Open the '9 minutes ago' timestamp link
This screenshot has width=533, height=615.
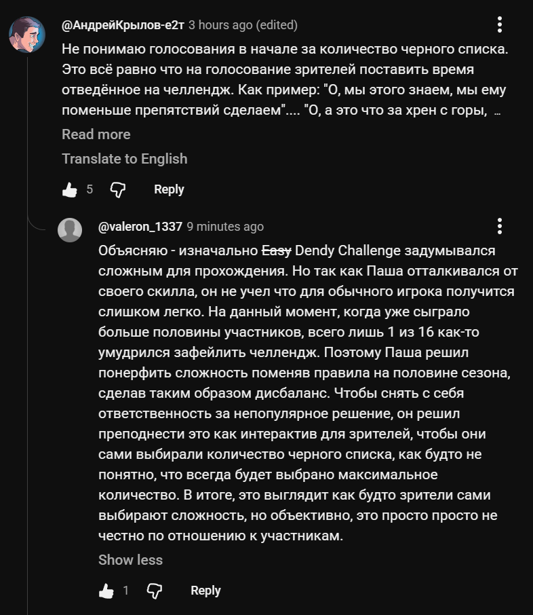[225, 227]
